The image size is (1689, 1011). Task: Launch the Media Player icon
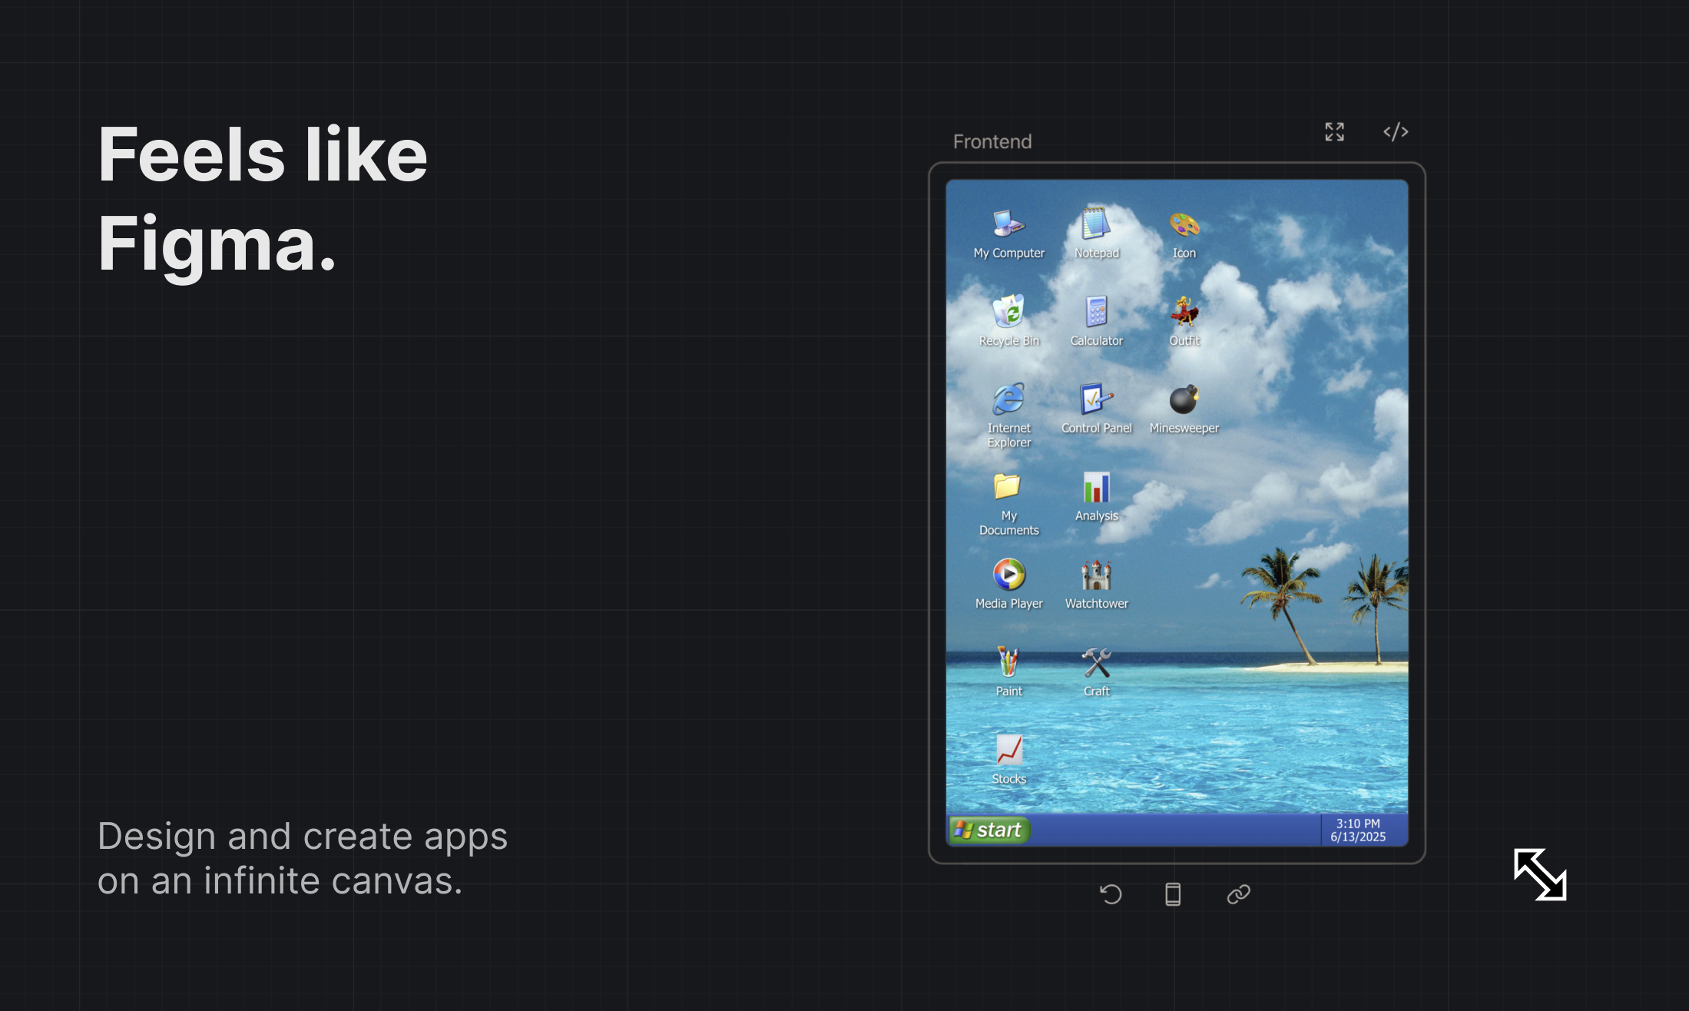coord(1008,576)
